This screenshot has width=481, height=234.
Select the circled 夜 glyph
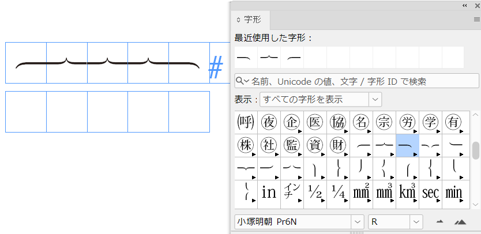pyautogui.click(x=269, y=122)
